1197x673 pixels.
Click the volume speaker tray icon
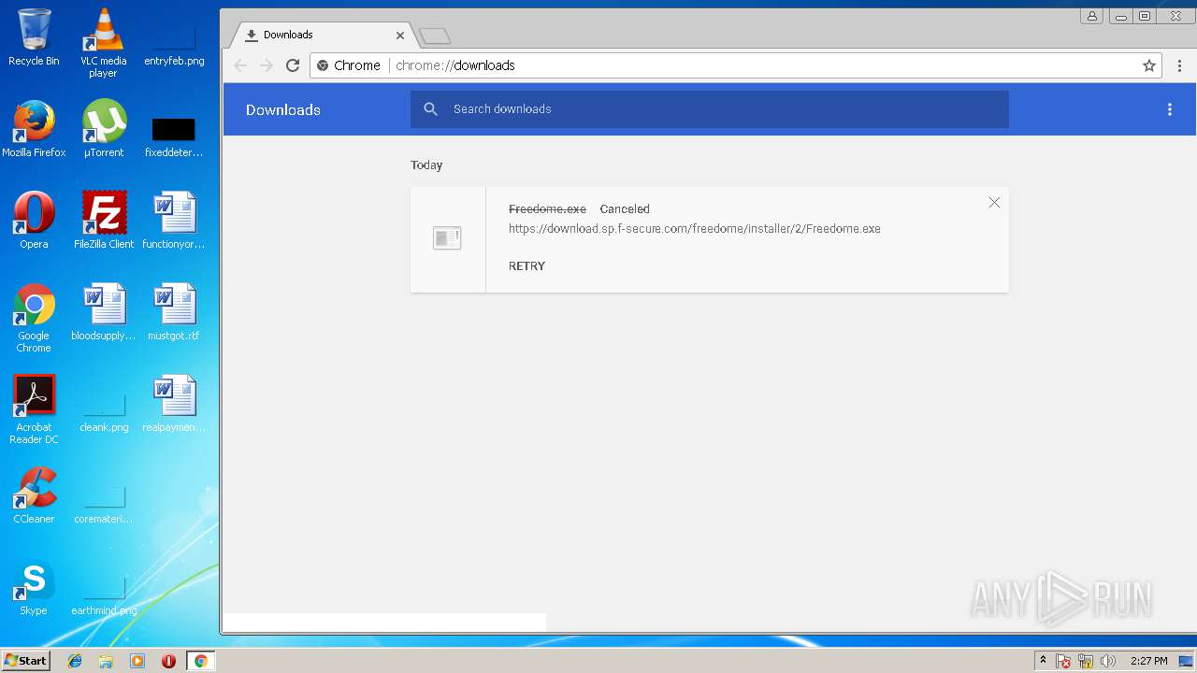tap(1108, 661)
